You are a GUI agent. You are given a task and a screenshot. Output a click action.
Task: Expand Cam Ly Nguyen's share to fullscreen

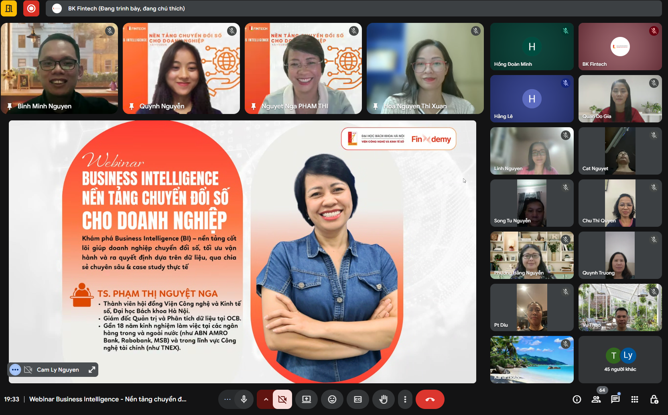[x=92, y=369]
